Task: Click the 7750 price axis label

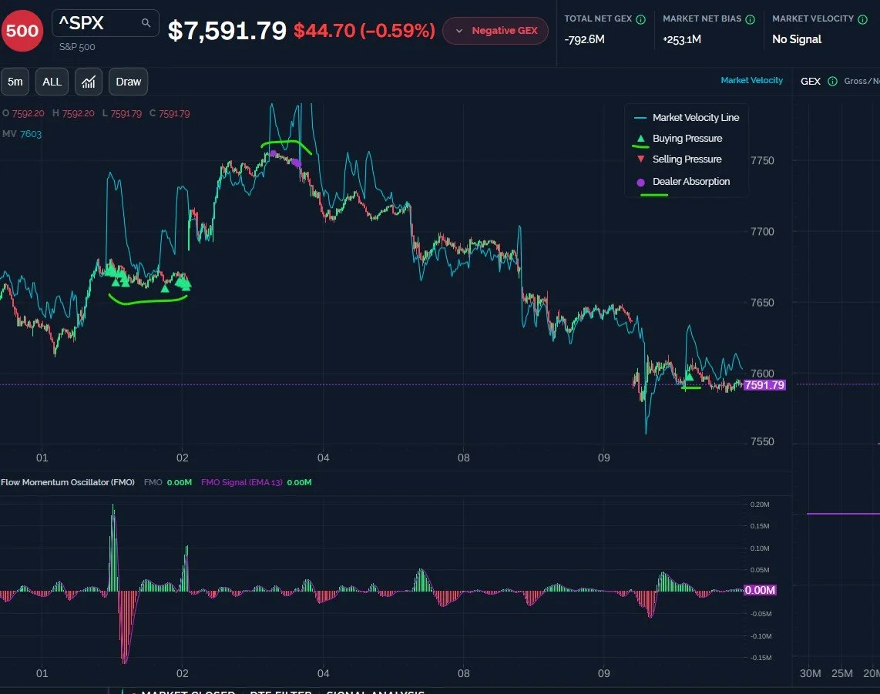Action: (x=762, y=160)
